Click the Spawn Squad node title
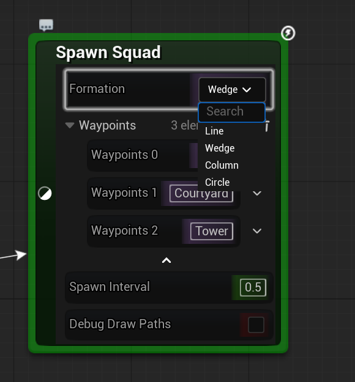Viewport: 355px width, 382px height. coord(108,53)
